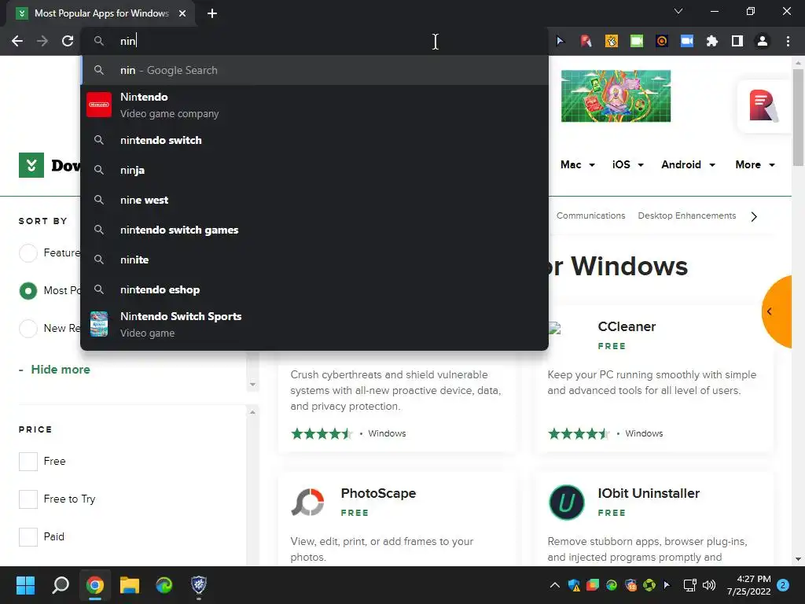Viewport: 805px width, 604px height.
Task: Check the Free to Try checkbox
Action: [28, 499]
